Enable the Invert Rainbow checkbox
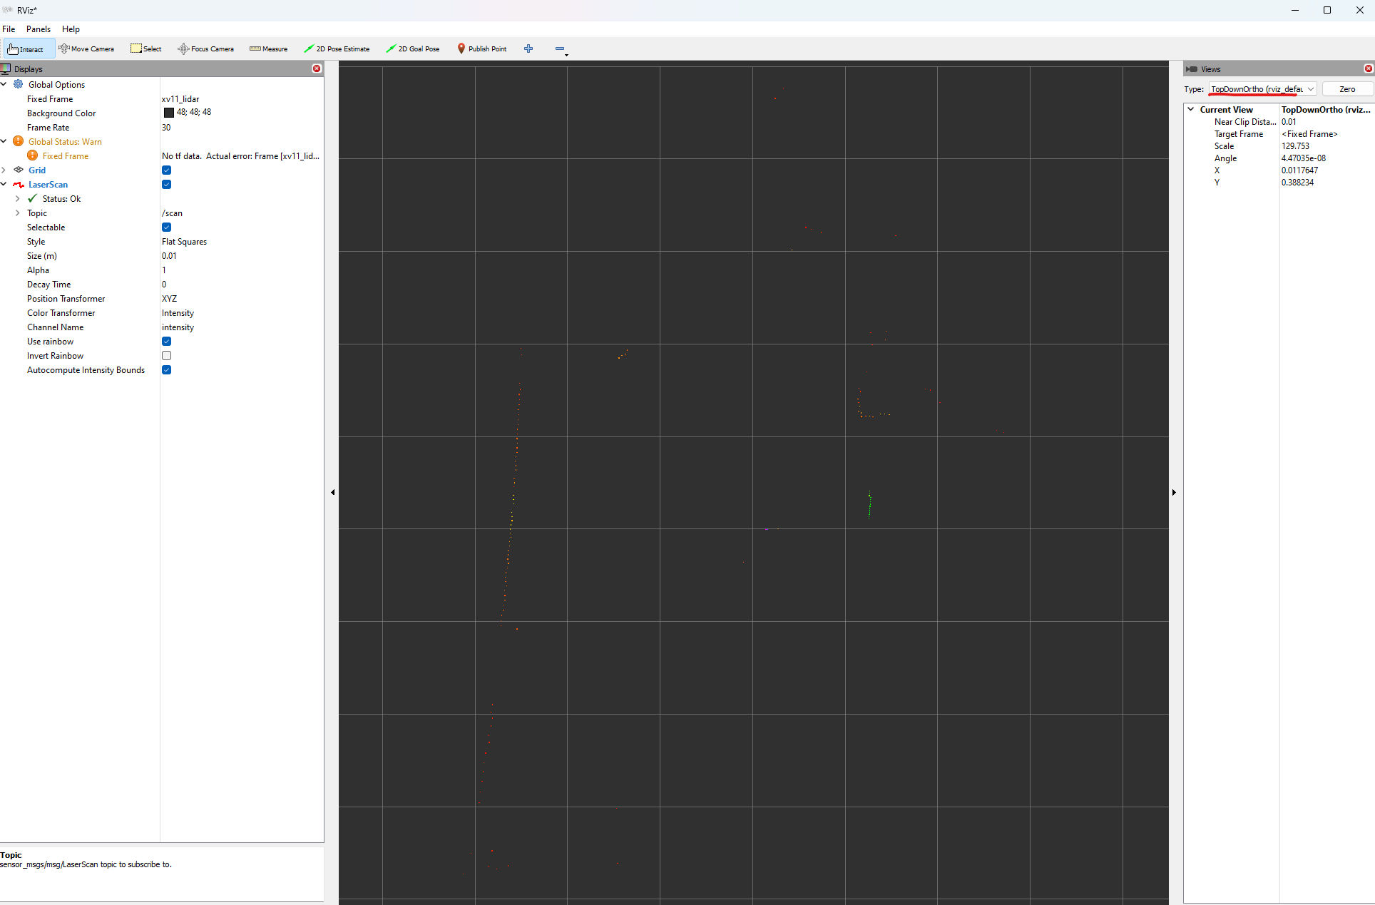 coord(166,355)
